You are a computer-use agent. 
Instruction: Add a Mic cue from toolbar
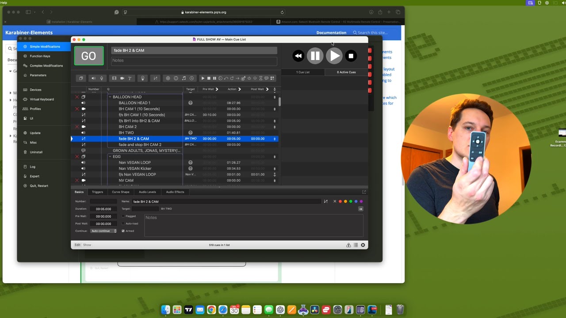click(x=101, y=78)
